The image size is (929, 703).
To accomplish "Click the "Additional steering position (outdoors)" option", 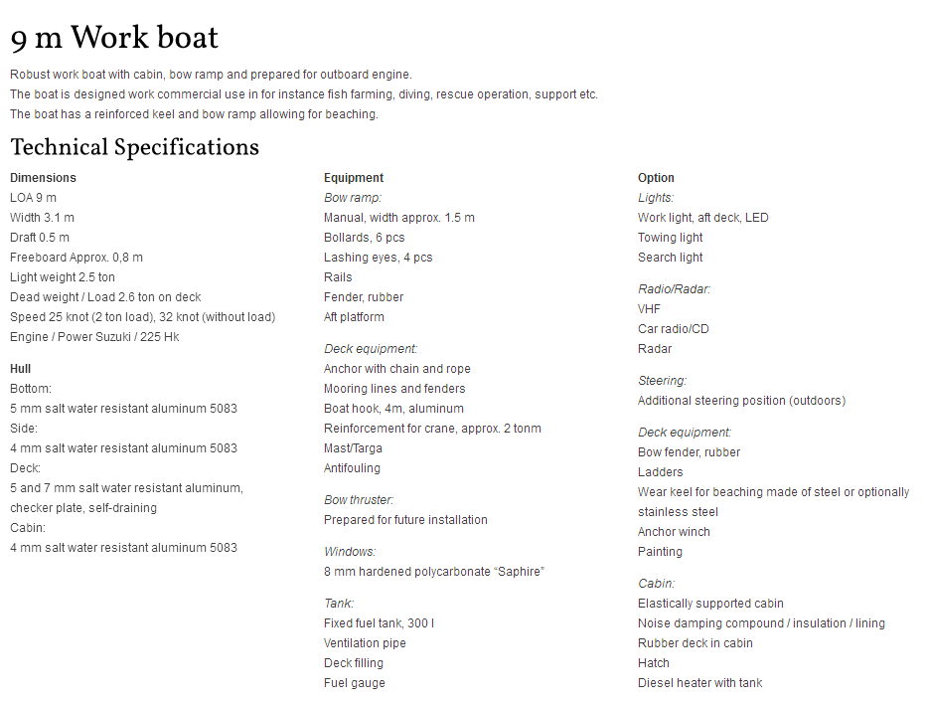I will pos(741,401).
